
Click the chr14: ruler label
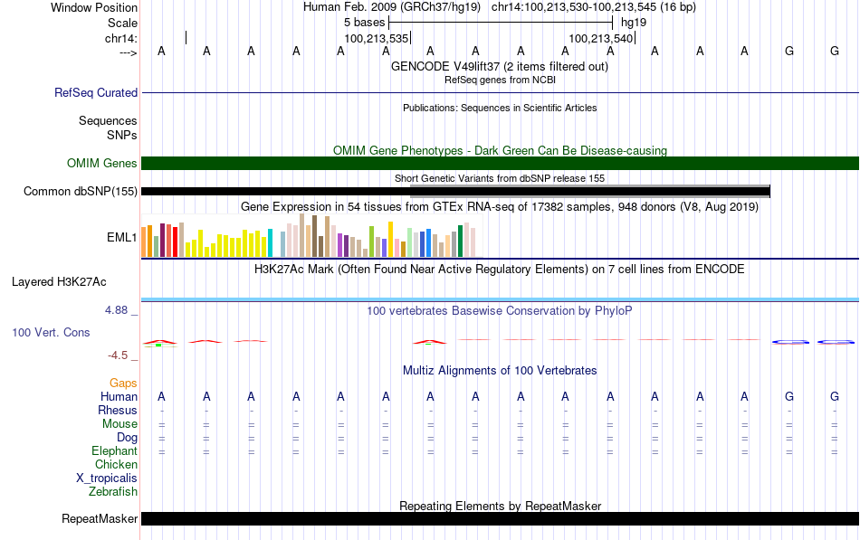(x=120, y=38)
